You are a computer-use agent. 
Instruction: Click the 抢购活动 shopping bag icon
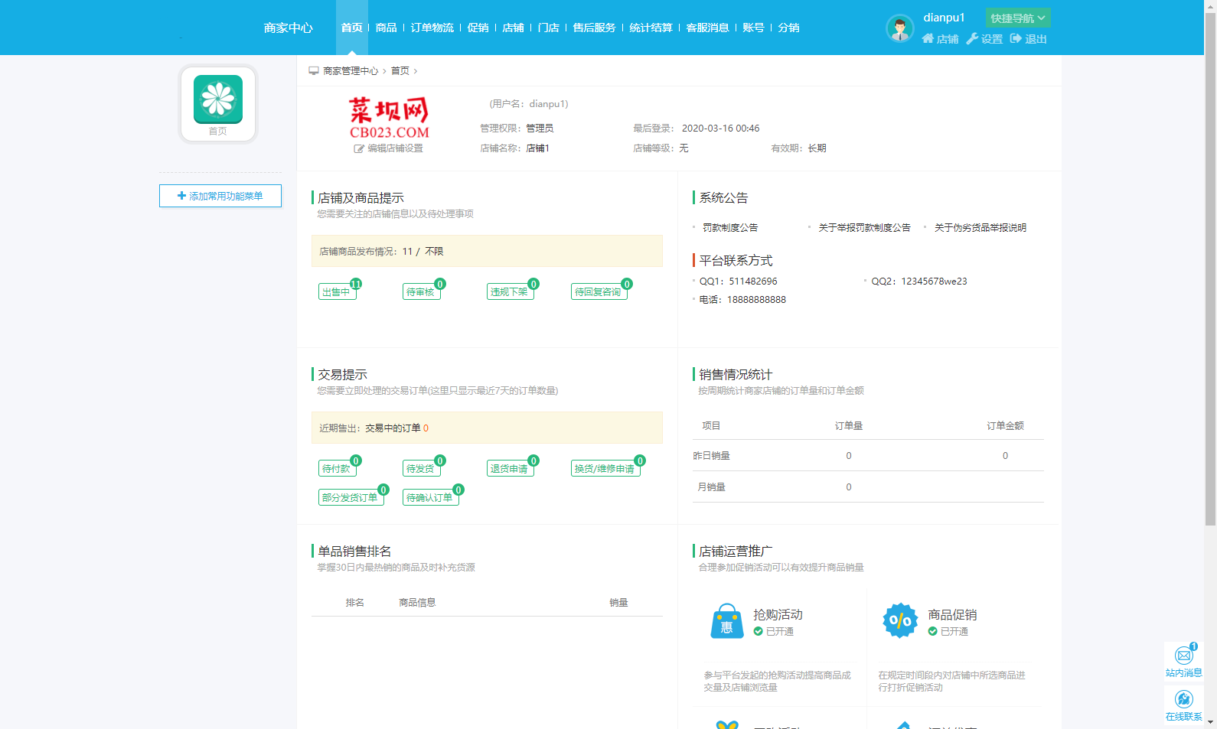click(x=727, y=621)
